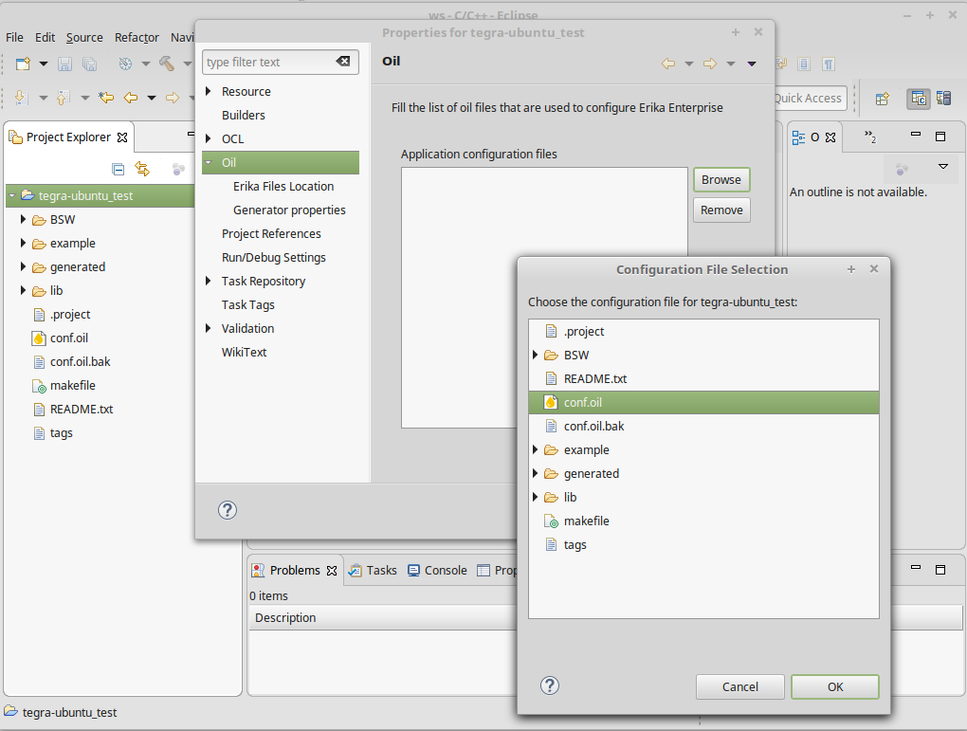Expand the generated folder in the Project Explorer
Screen dimensions: 967x731
[x=23, y=266]
